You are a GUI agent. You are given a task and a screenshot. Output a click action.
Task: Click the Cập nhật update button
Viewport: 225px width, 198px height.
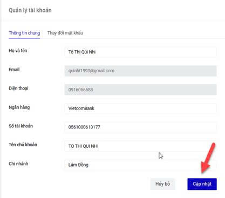point(202,184)
